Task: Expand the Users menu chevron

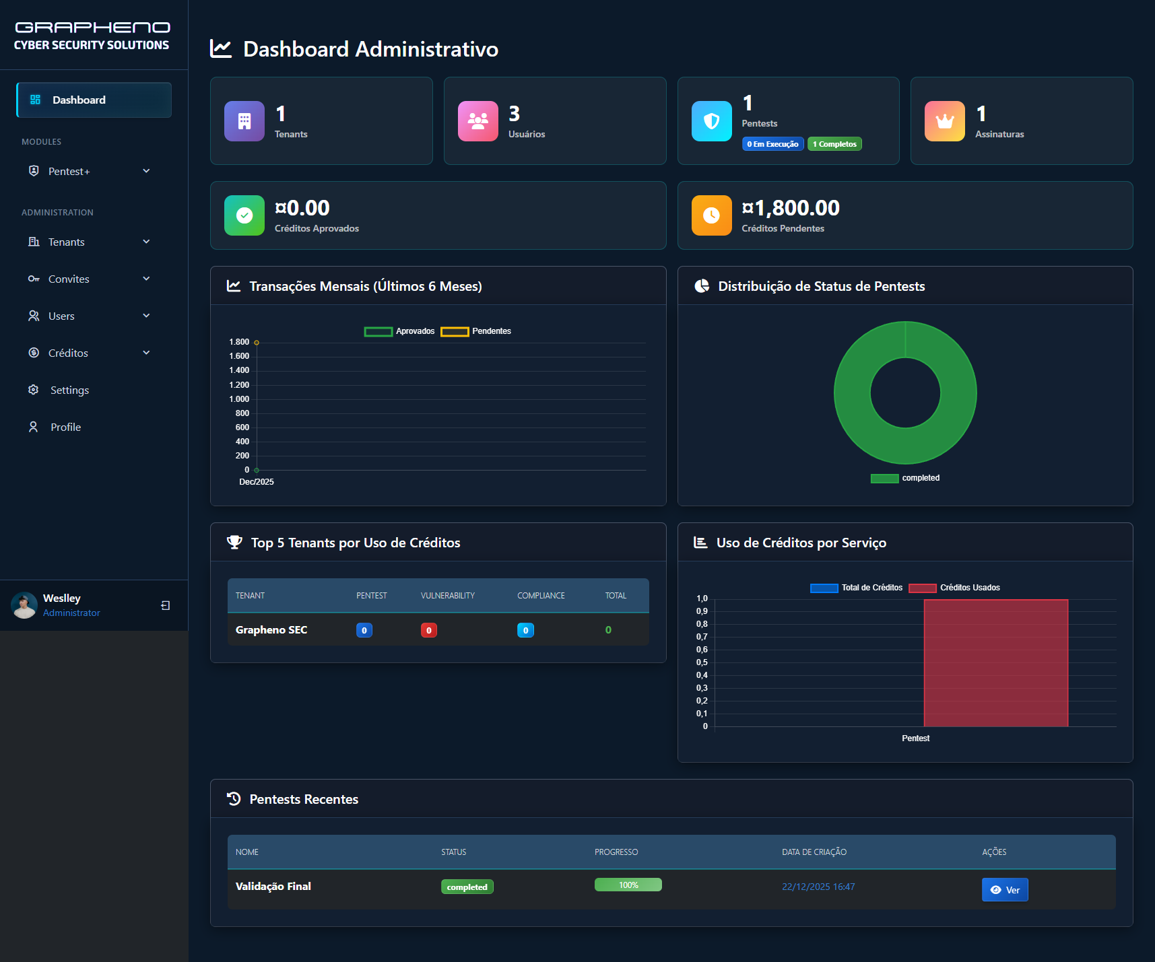Action: coord(146,315)
